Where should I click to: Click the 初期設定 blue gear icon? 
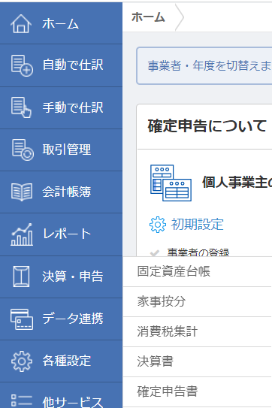coord(158,225)
